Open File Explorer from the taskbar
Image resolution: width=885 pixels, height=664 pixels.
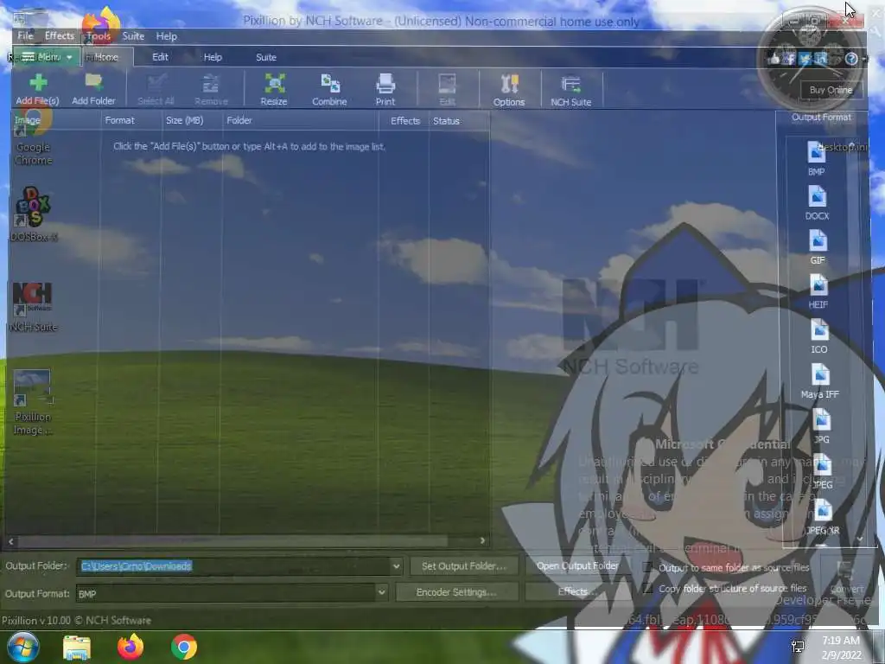pyautogui.click(x=77, y=648)
